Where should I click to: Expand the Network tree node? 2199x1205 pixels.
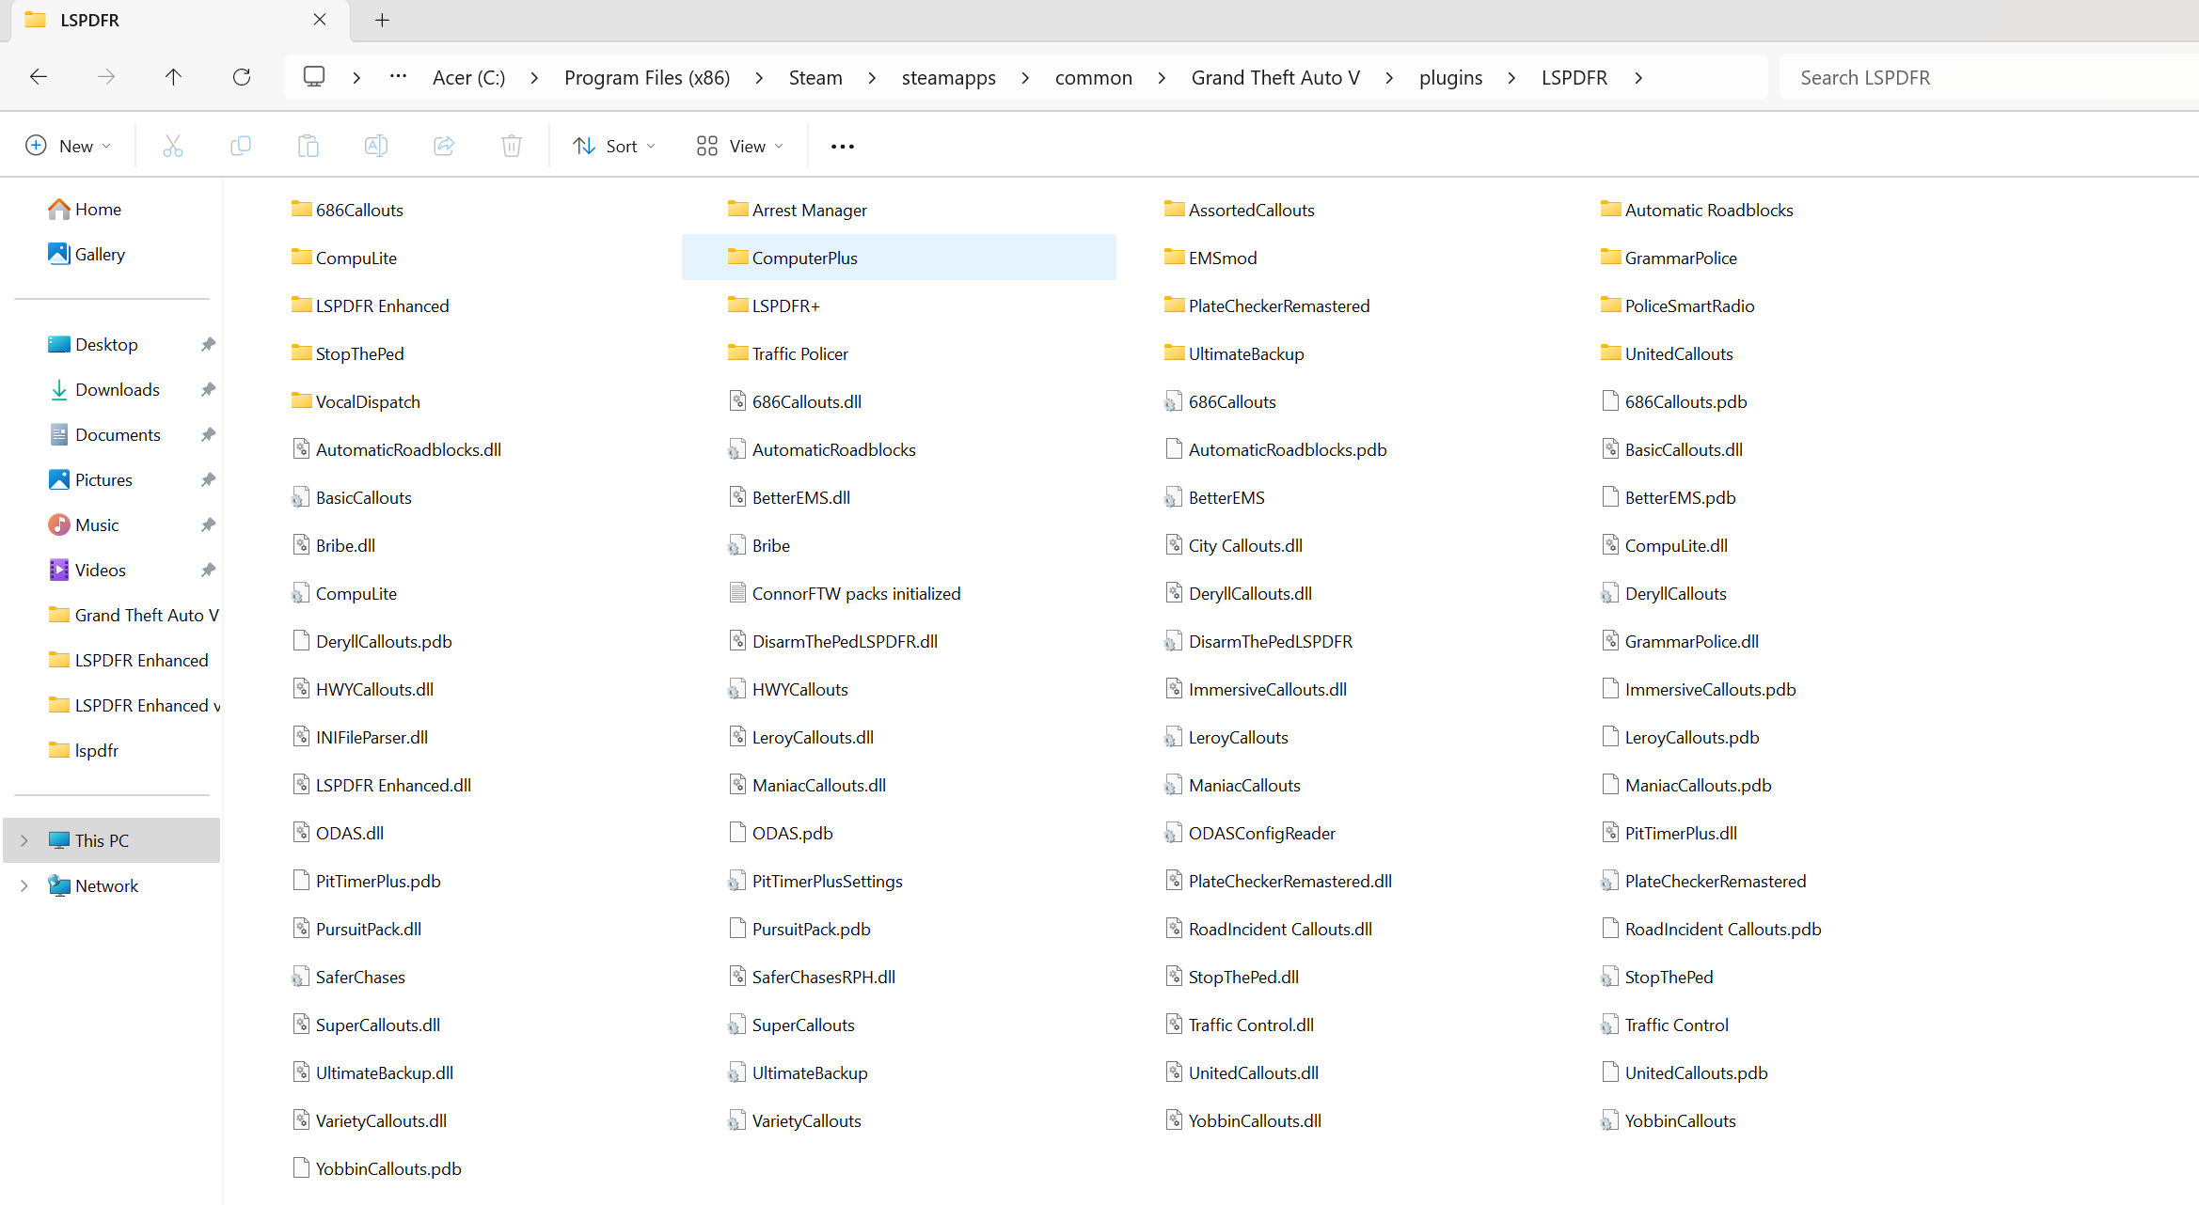(24, 885)
